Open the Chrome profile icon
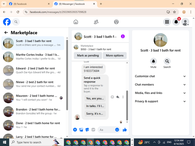 (x=184, y=12)
